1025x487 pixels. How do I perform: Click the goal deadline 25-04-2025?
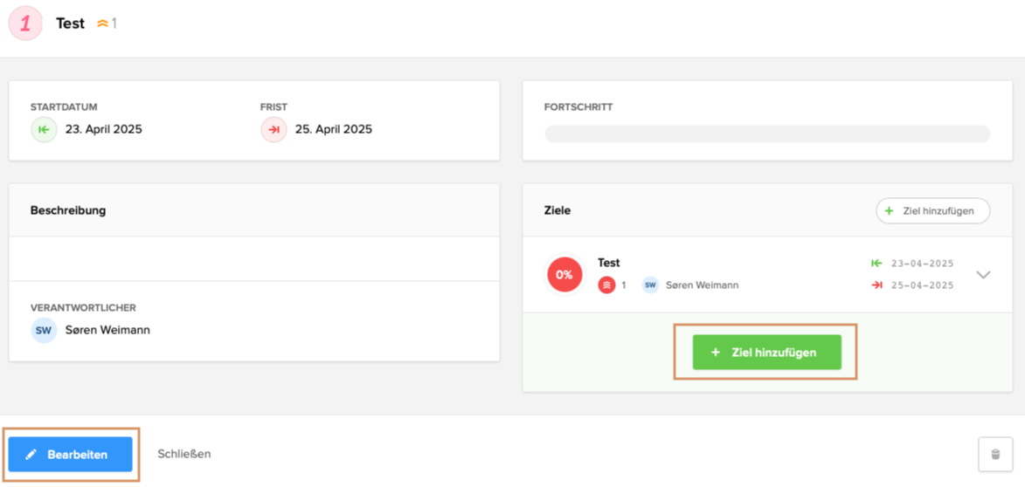tap(922, 285)
